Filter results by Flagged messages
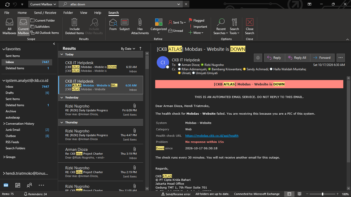Screen dimensions: 351x197 click(197, 21)
